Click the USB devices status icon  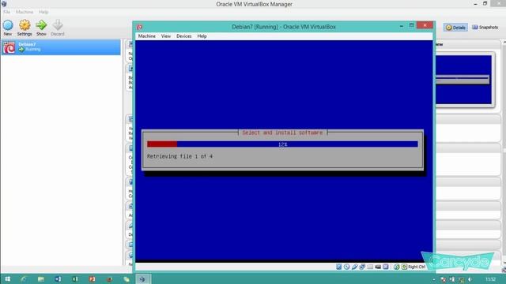click(354, 267)
